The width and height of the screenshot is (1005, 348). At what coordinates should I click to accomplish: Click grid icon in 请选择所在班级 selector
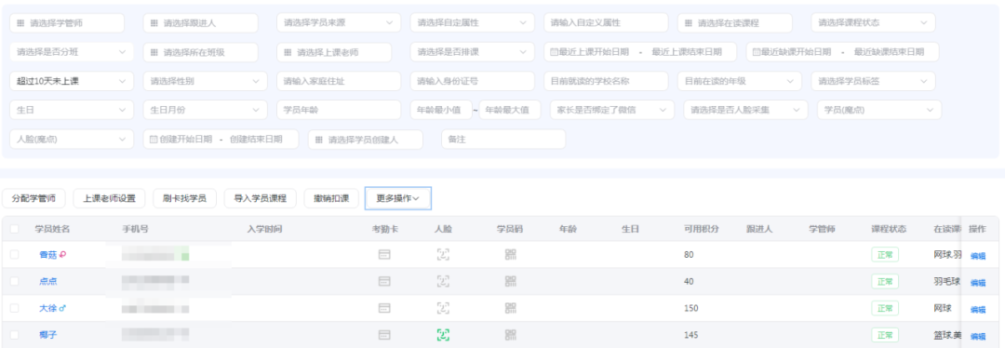pyautogui.click(x=154, y=52)
